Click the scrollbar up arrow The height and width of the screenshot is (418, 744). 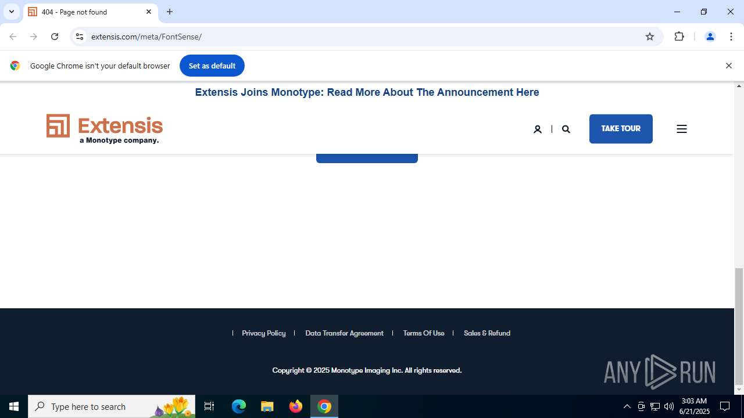pyautogui.click(x=739, y=86)
